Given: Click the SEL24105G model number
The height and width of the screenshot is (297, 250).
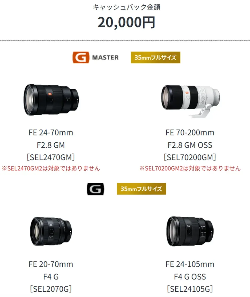Looking at the screenshot, I should click(x=190, y=289).
